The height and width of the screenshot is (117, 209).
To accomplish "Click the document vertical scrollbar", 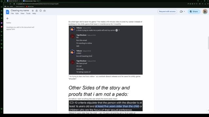I will pyautogui.click(x=208, y=43).
